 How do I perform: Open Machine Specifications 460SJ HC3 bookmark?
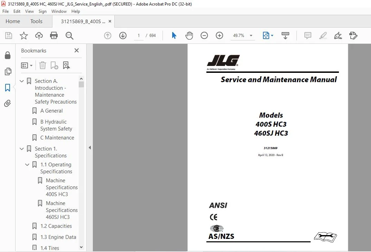point(61,210)
